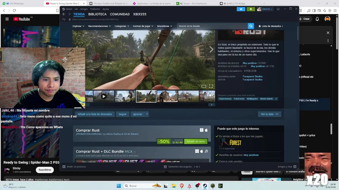This screenshot has width=339, height=190.
Task: Click the plus tag button after Mundo abierto
Action: pyautogui.click(x=276, y=99)
